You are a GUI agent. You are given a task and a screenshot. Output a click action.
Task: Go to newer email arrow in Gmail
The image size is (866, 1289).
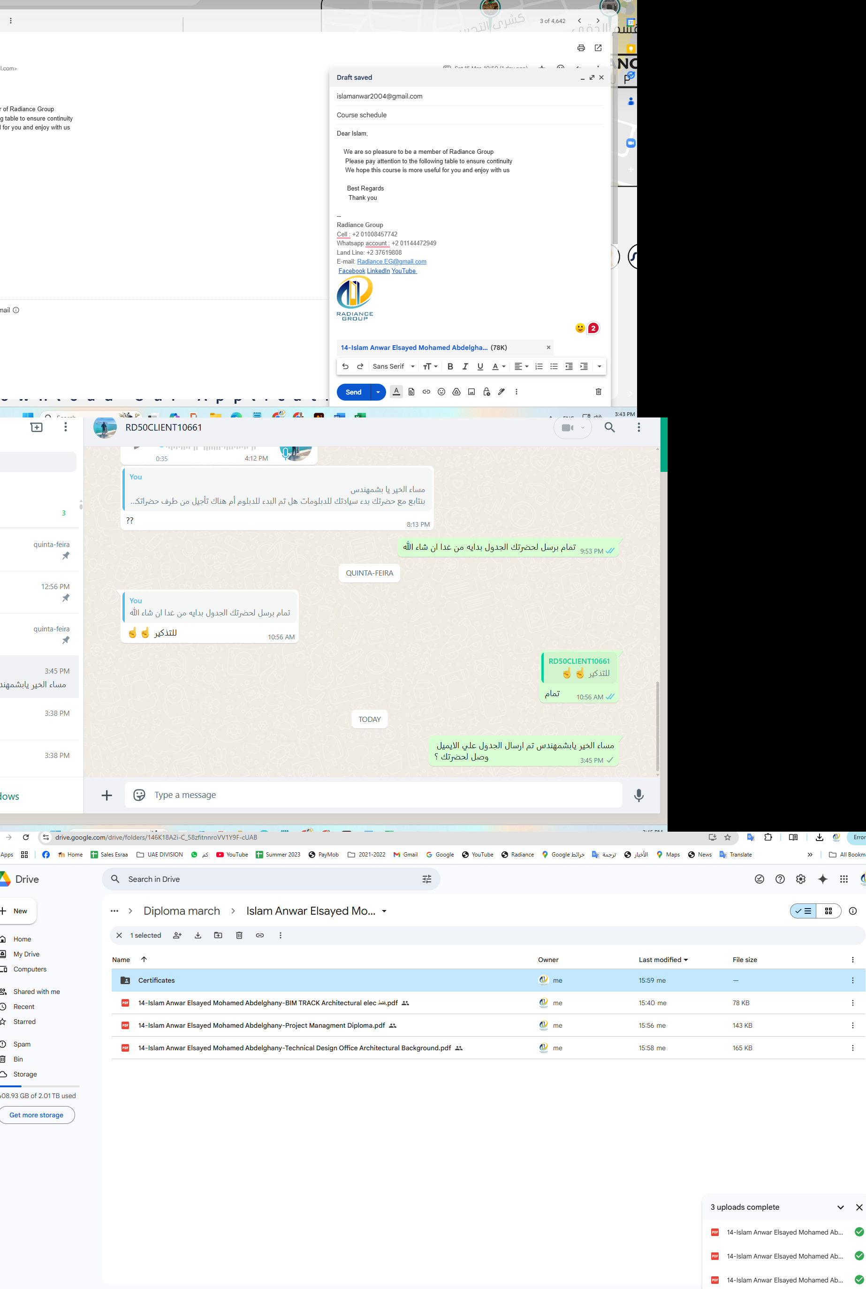tap(579, 21)
